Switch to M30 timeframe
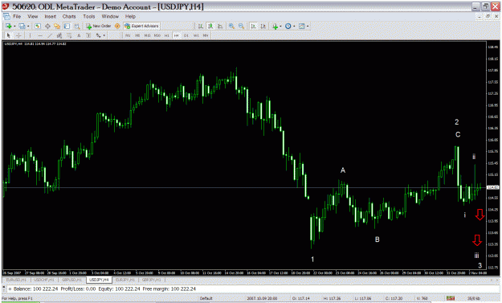 (x=157, y=35)
